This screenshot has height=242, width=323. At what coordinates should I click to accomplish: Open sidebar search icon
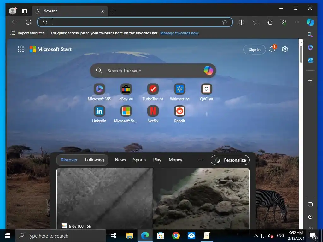pos(310,35)
